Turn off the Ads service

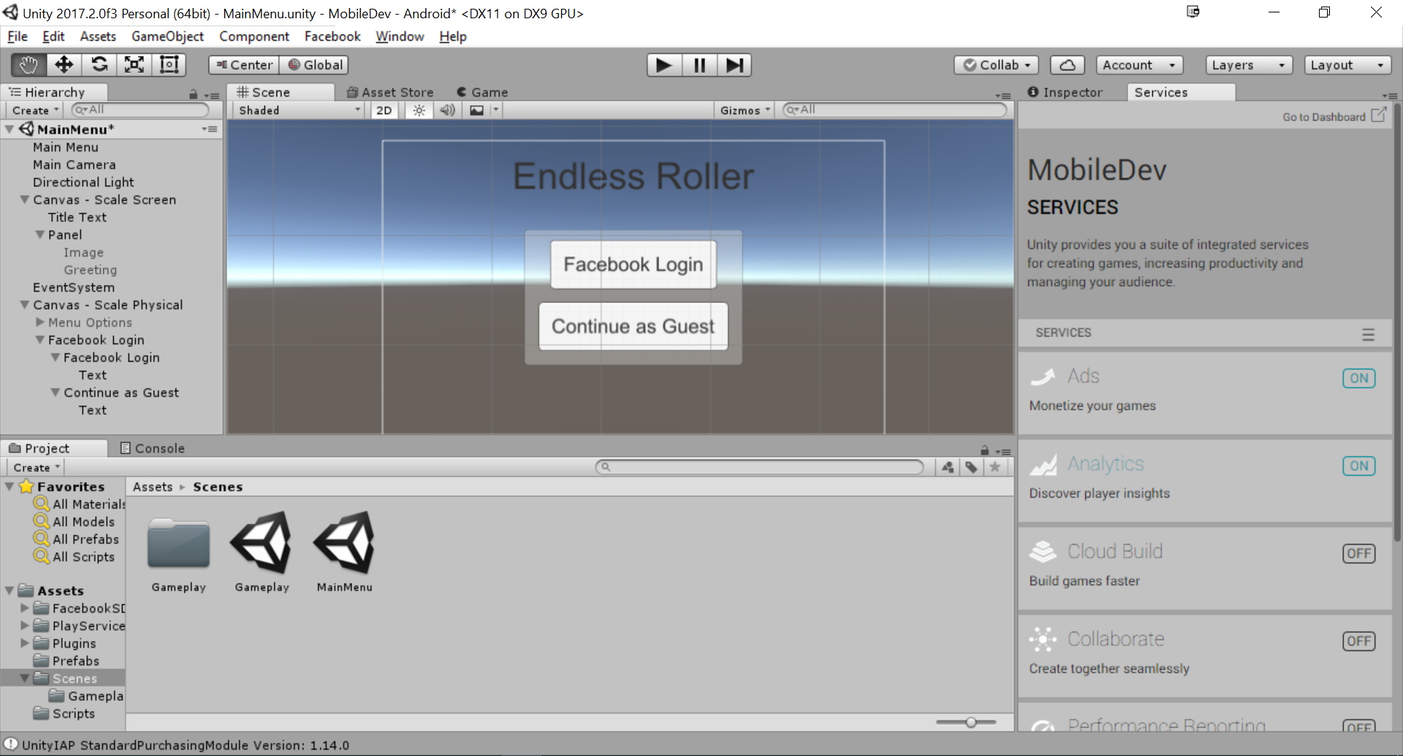click(x=1358, y=378)
